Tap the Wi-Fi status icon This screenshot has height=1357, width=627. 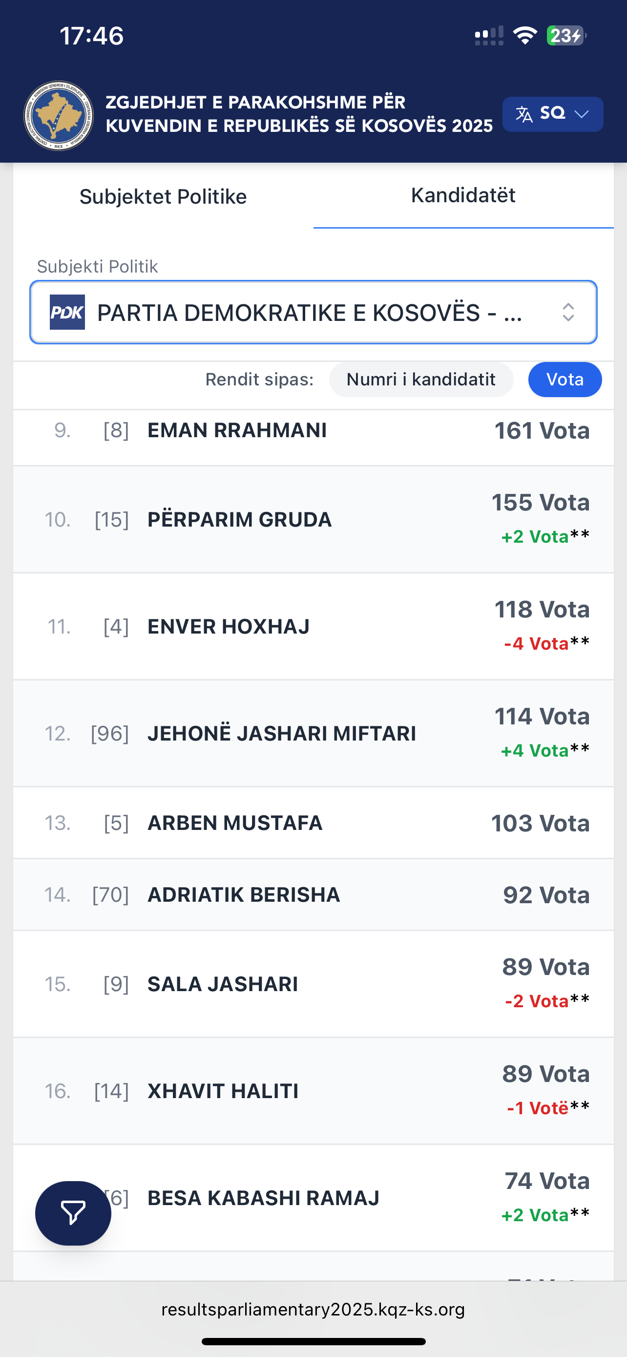click(524, 36)
